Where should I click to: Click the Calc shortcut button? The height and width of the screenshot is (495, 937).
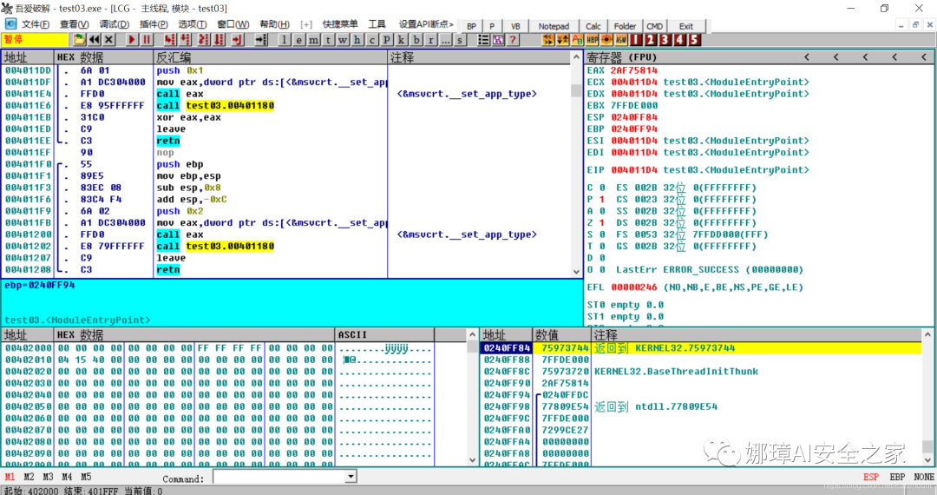click(593, 26)
